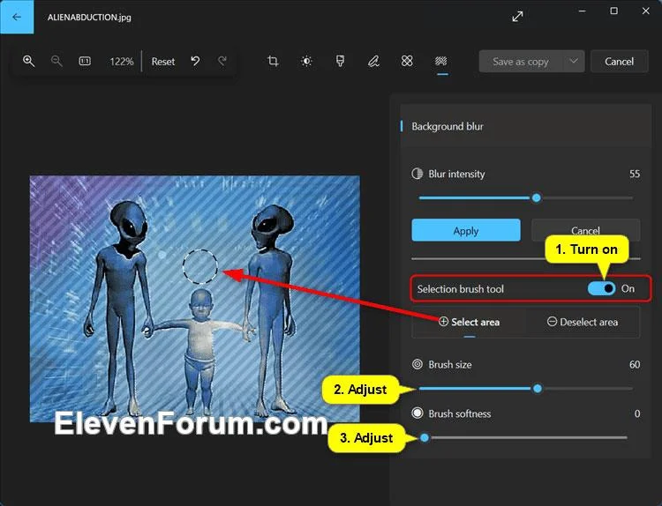Click the Brush softness circle icon
This screenshot has height=506, width=662.
(418, 413)
